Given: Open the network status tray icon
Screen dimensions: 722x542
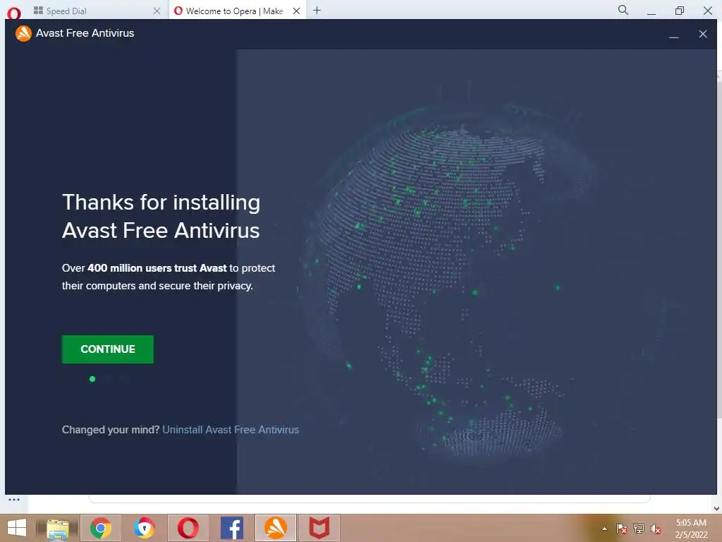Looking at the screenshot, I should click(x=639, y=529).
